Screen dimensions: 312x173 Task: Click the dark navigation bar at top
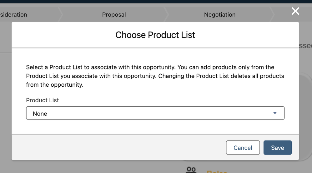pyautogui.click(x=156, y=1)
